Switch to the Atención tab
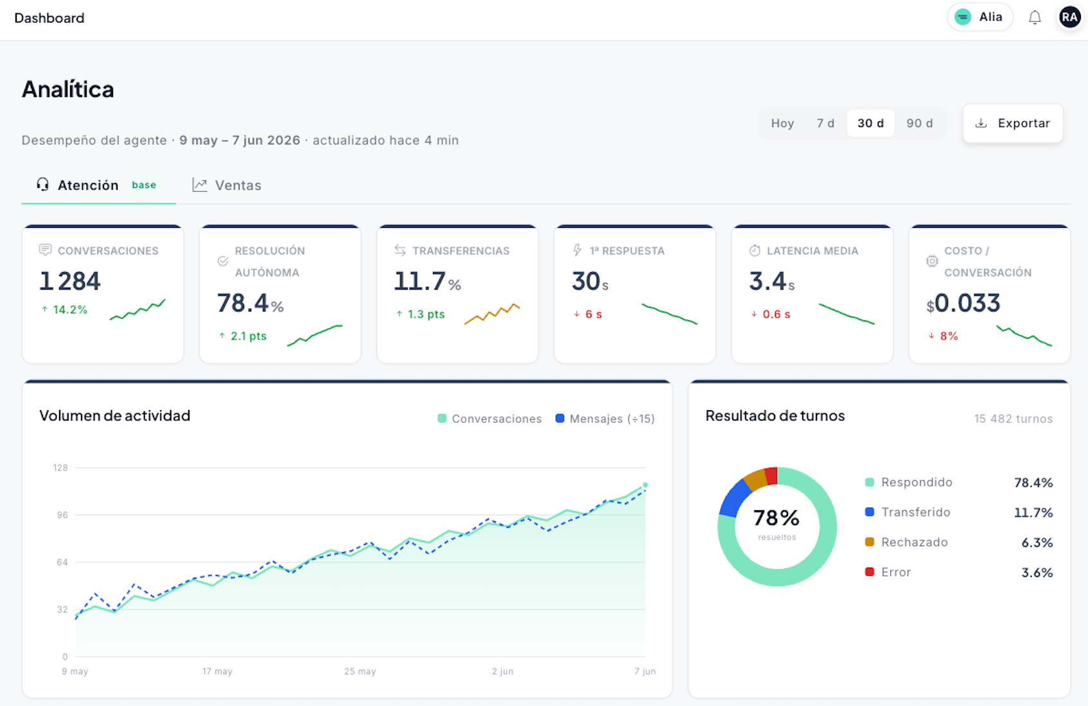1088x706 pixels. (x=98, y=185)
